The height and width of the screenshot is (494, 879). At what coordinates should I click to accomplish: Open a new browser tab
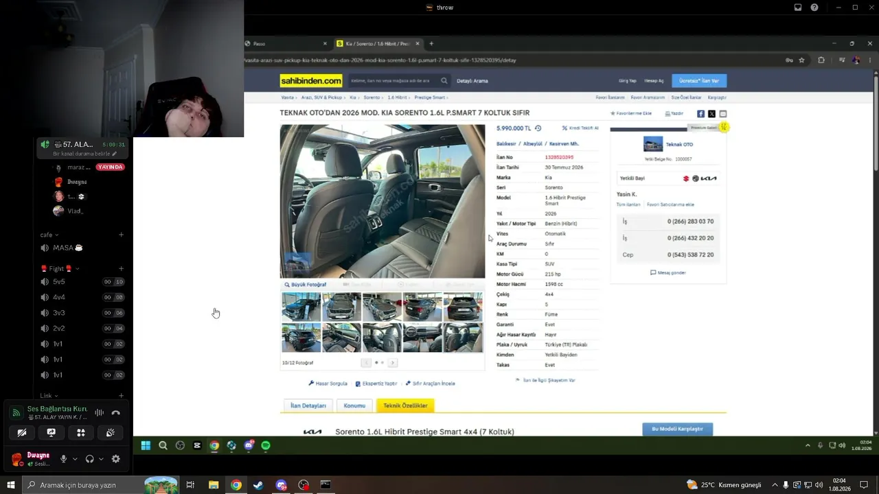point(431,43)
